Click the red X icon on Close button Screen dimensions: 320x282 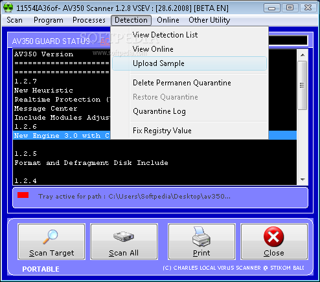[273, 237]
